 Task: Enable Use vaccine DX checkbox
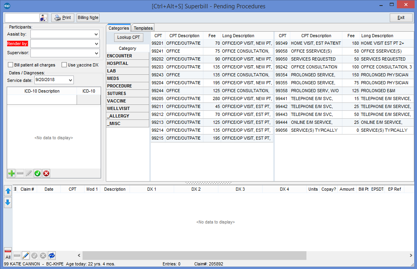pyautogui.click(x=64, y=65)
